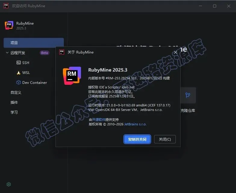Click the WSL penguin icon
236x193 pixels.
(19, 73)
